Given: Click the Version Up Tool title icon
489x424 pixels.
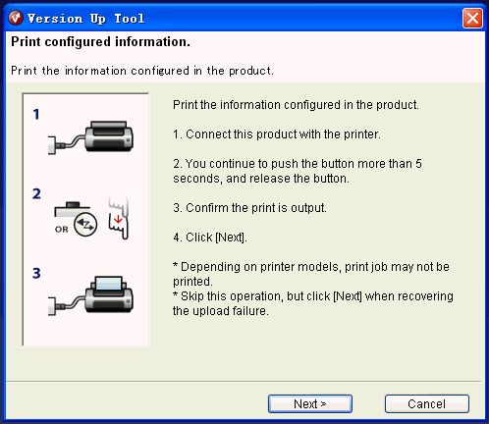Looking at the screenshot, I should pos(16,18).
